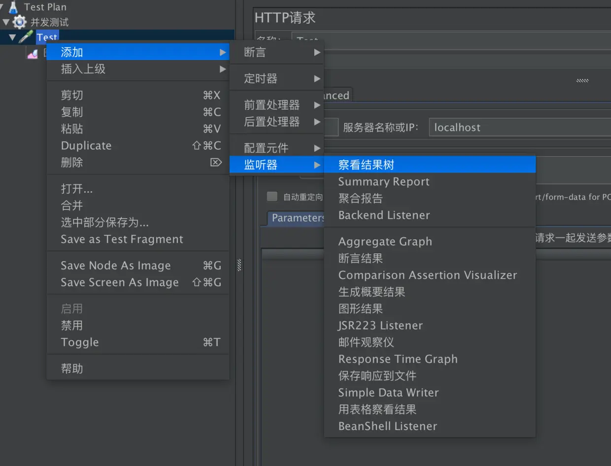Choose 删除 from the context menu
Viewport: 611px width, 466px height.
coord(138,162)
